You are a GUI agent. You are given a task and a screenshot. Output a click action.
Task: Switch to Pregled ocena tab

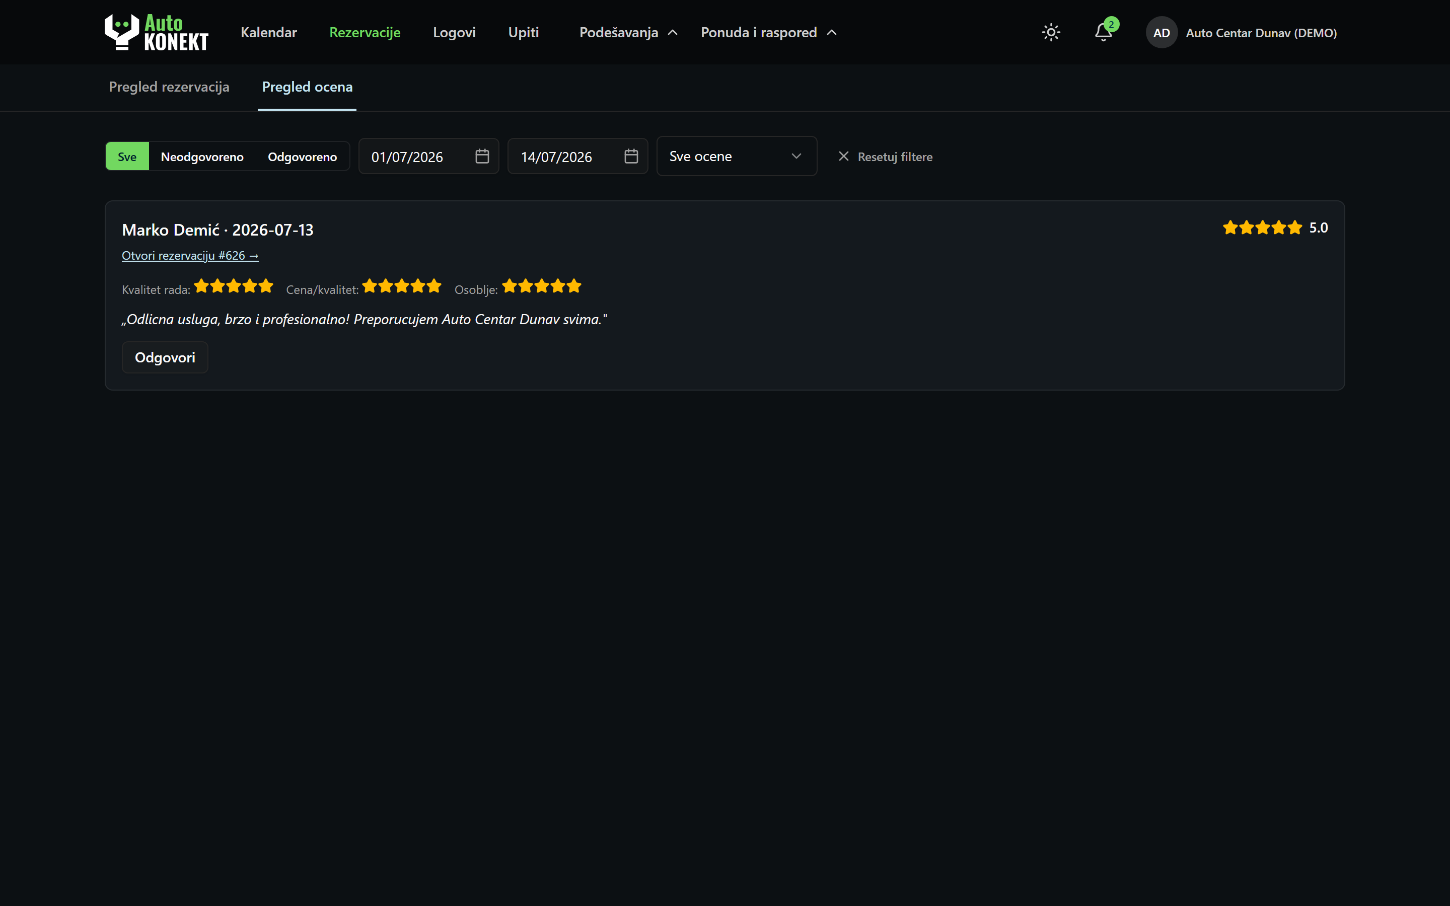coord(307,87)
